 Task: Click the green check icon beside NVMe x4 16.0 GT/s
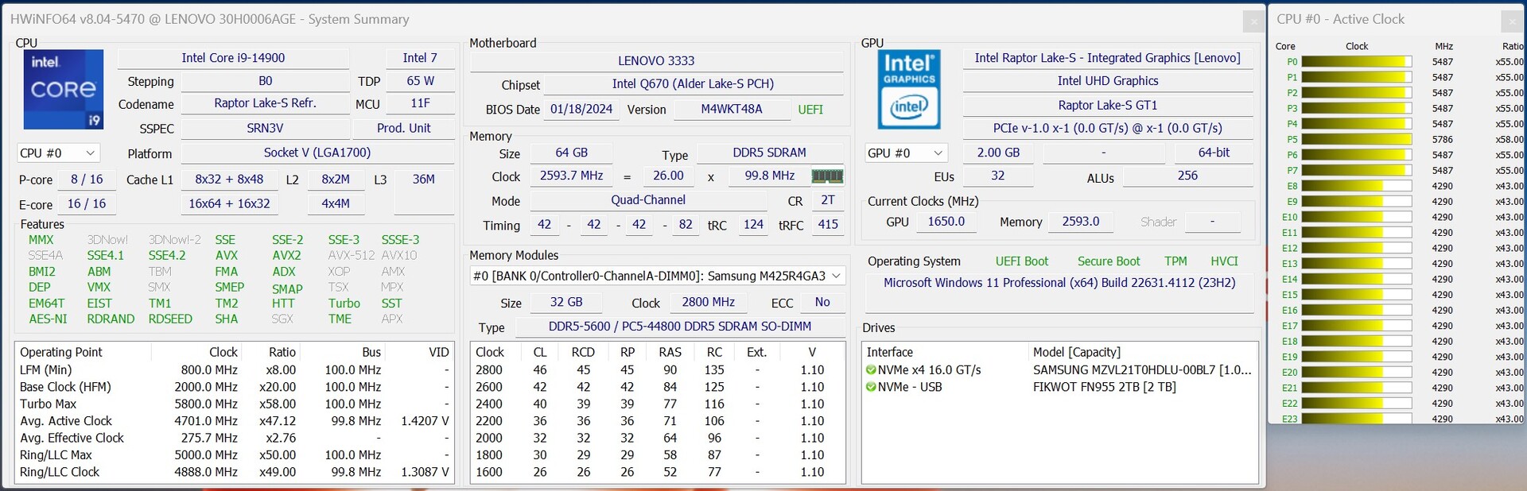point(871,370)
